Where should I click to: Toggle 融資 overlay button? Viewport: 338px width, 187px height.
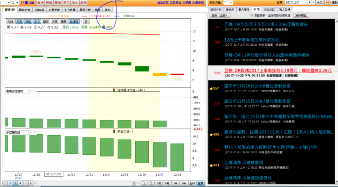click(x=46, y=22)
